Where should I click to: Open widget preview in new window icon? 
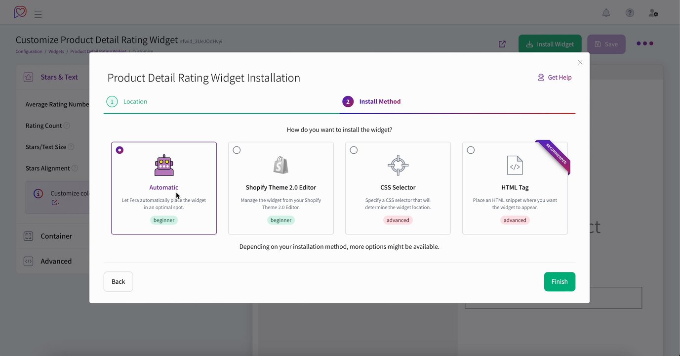[x=502, y=44]
